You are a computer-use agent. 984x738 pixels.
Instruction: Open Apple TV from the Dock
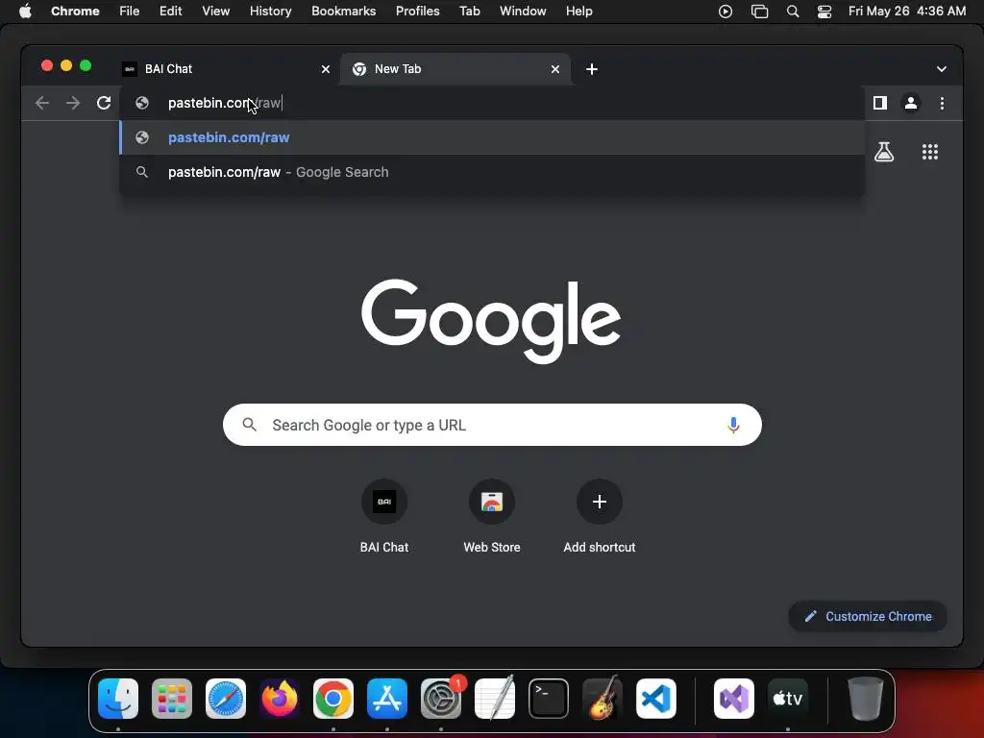click(788, 698)
